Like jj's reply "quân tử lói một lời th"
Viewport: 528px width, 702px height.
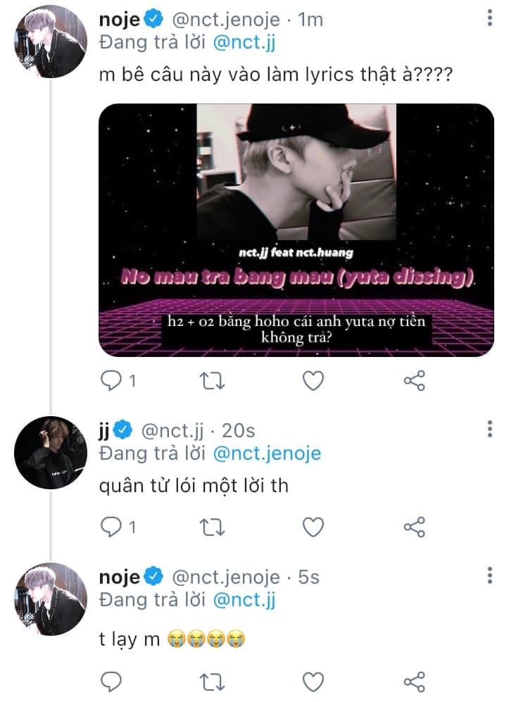[x=313, y=527]
